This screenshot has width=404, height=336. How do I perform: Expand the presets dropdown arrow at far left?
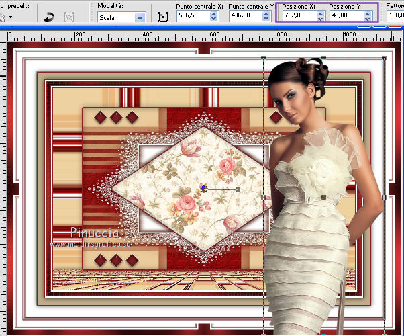pos(11,16)
